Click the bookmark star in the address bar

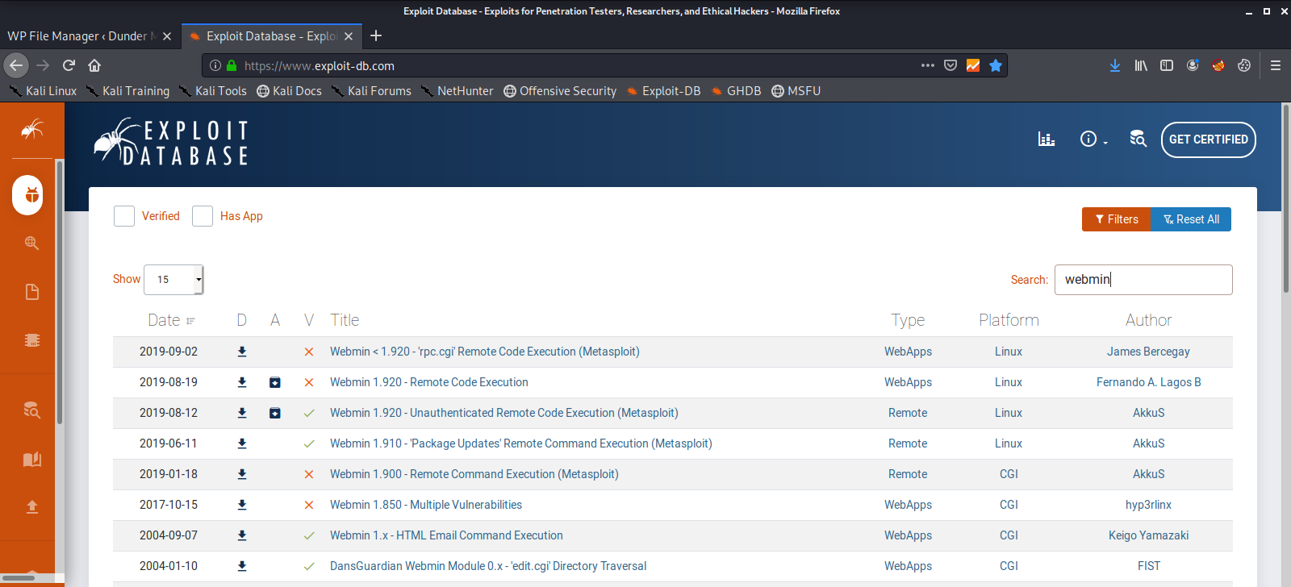point(996,65)
